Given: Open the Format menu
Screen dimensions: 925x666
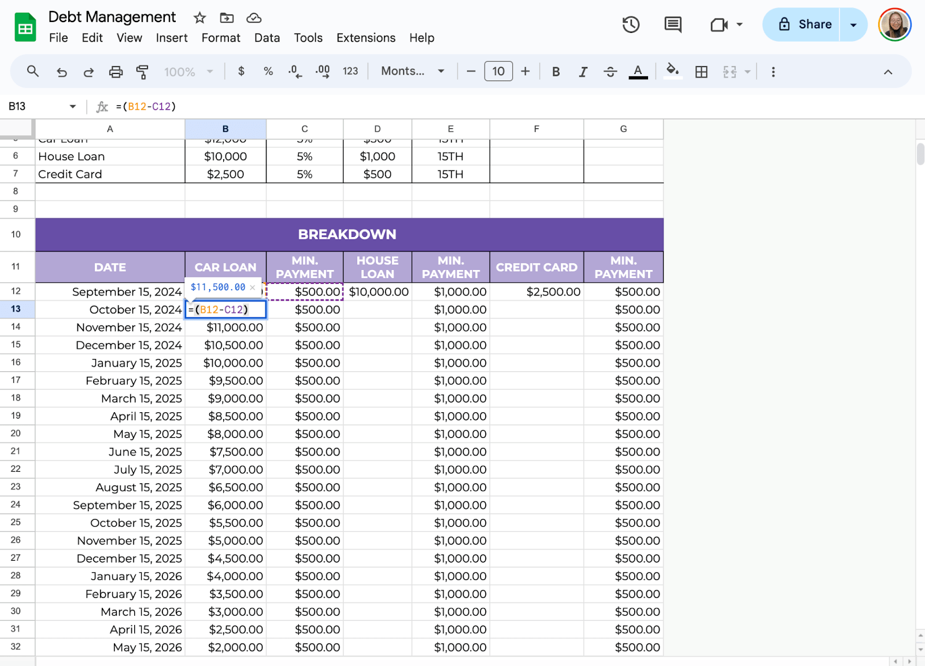Looking at the screenshot, I should [x=220, y=38].
